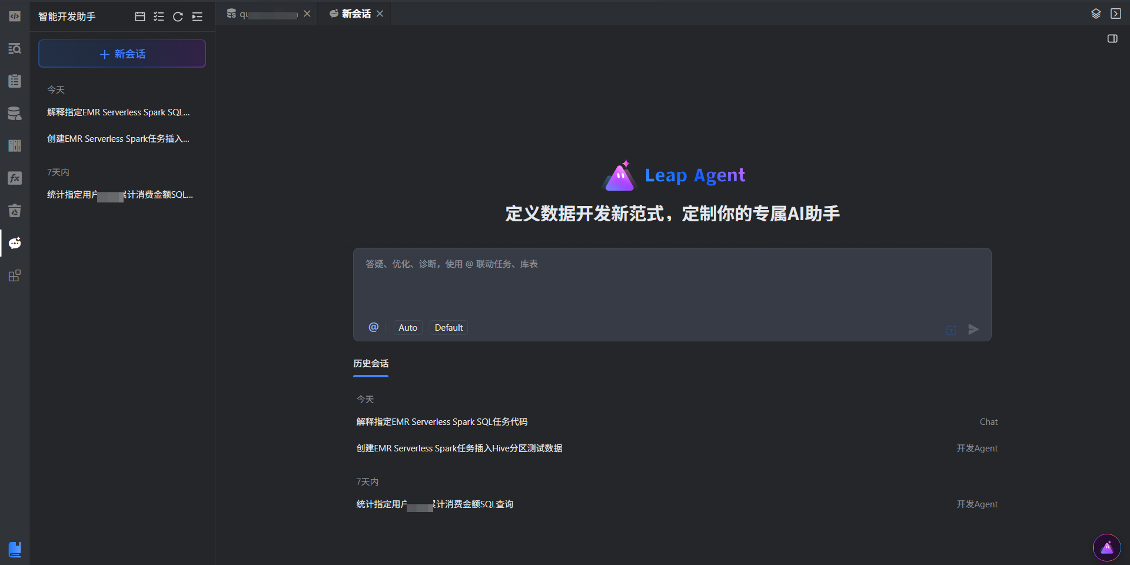Click the 7天内 heading in history list
This screenshot has height=565, width=1130.
(x=367, y=481)
